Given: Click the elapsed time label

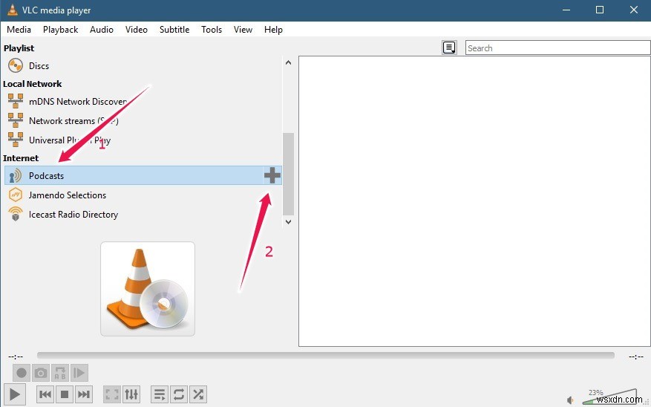Looking at the screenshot, I should tap(16, 356).
